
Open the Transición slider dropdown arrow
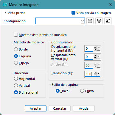click(99, 74)
